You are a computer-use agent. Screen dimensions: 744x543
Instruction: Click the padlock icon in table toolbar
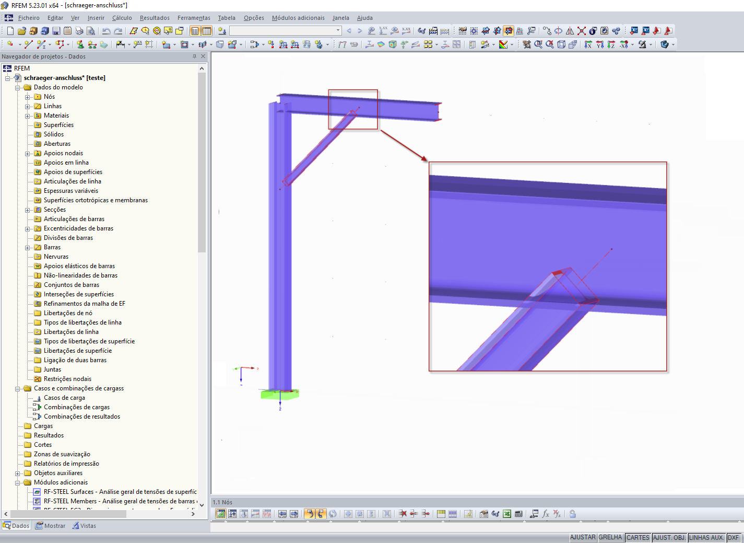tap(573, 514)
